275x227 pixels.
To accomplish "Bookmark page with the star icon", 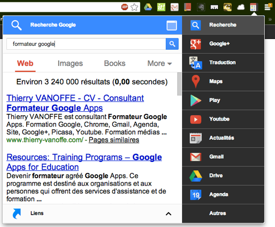I will pos(134,7).
